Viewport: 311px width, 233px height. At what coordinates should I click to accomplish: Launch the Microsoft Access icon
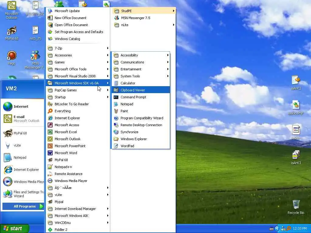click(50, 125)
